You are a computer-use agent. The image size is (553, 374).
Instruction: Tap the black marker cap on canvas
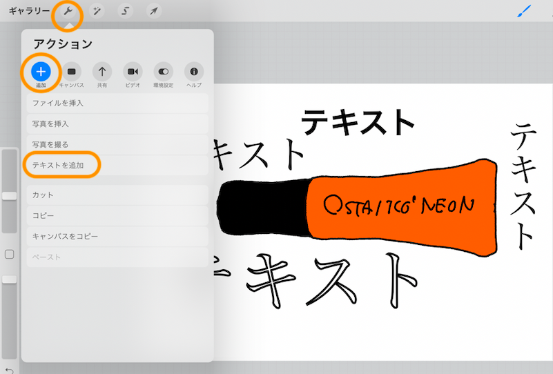click(x=263, y=208)
